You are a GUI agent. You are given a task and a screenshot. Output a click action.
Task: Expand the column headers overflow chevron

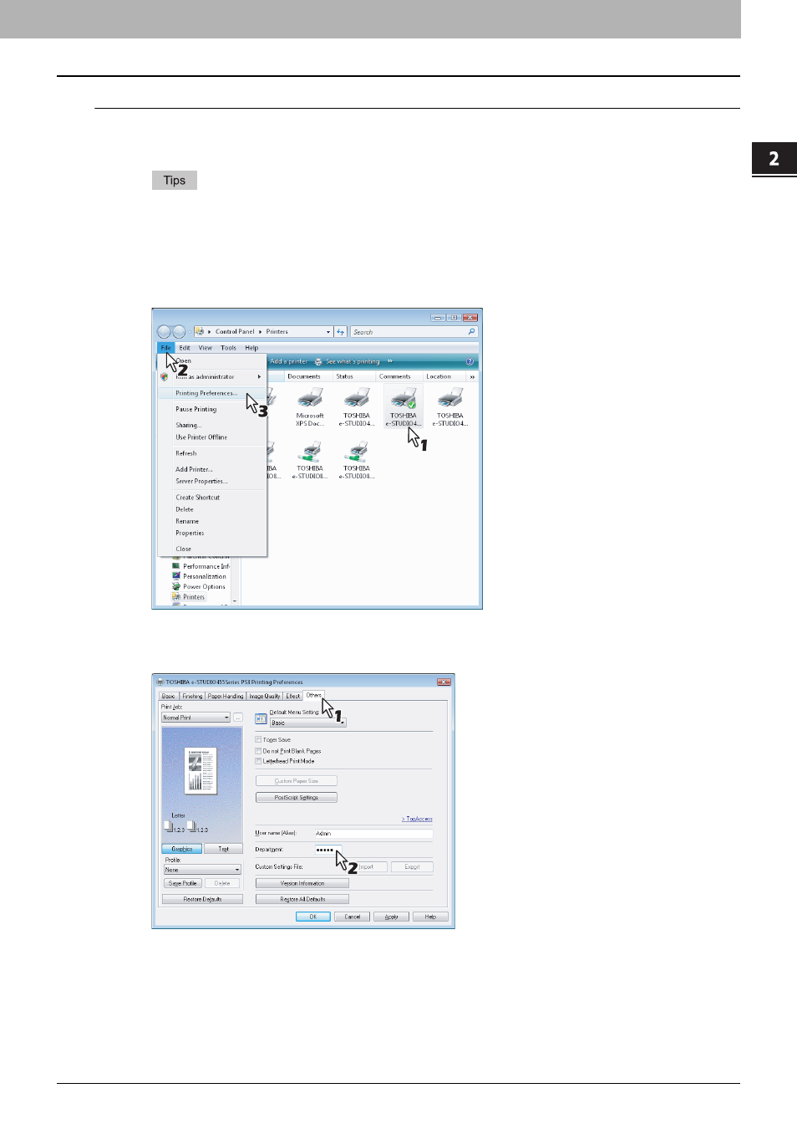coord(472,377)
